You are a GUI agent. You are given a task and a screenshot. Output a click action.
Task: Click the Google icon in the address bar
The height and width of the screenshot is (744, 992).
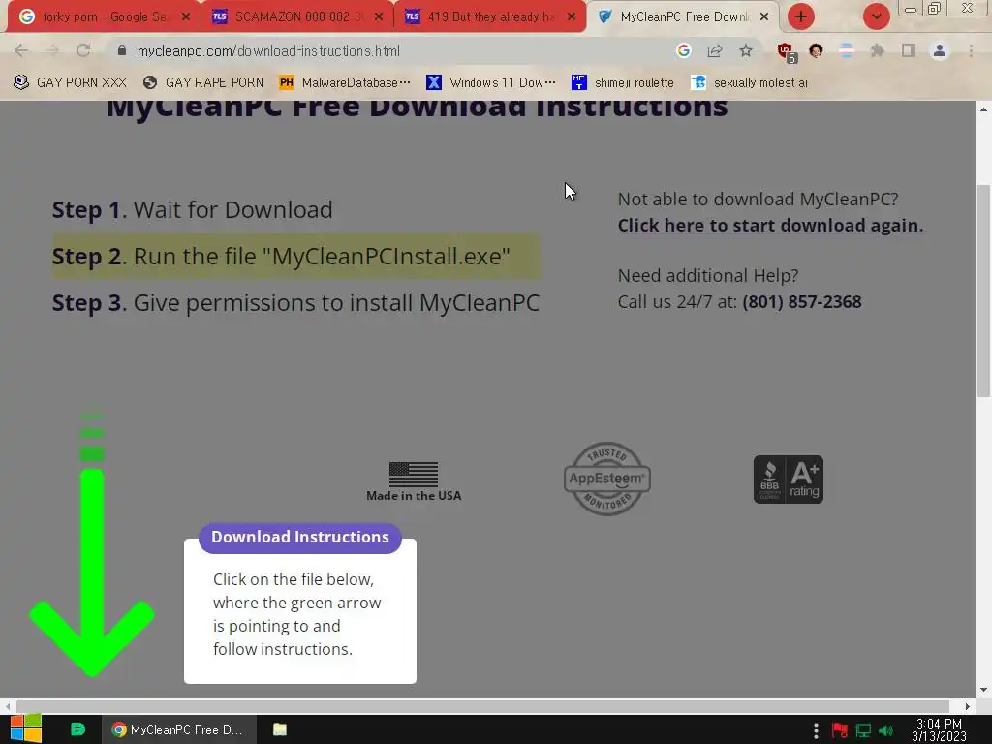pos(683,50)
